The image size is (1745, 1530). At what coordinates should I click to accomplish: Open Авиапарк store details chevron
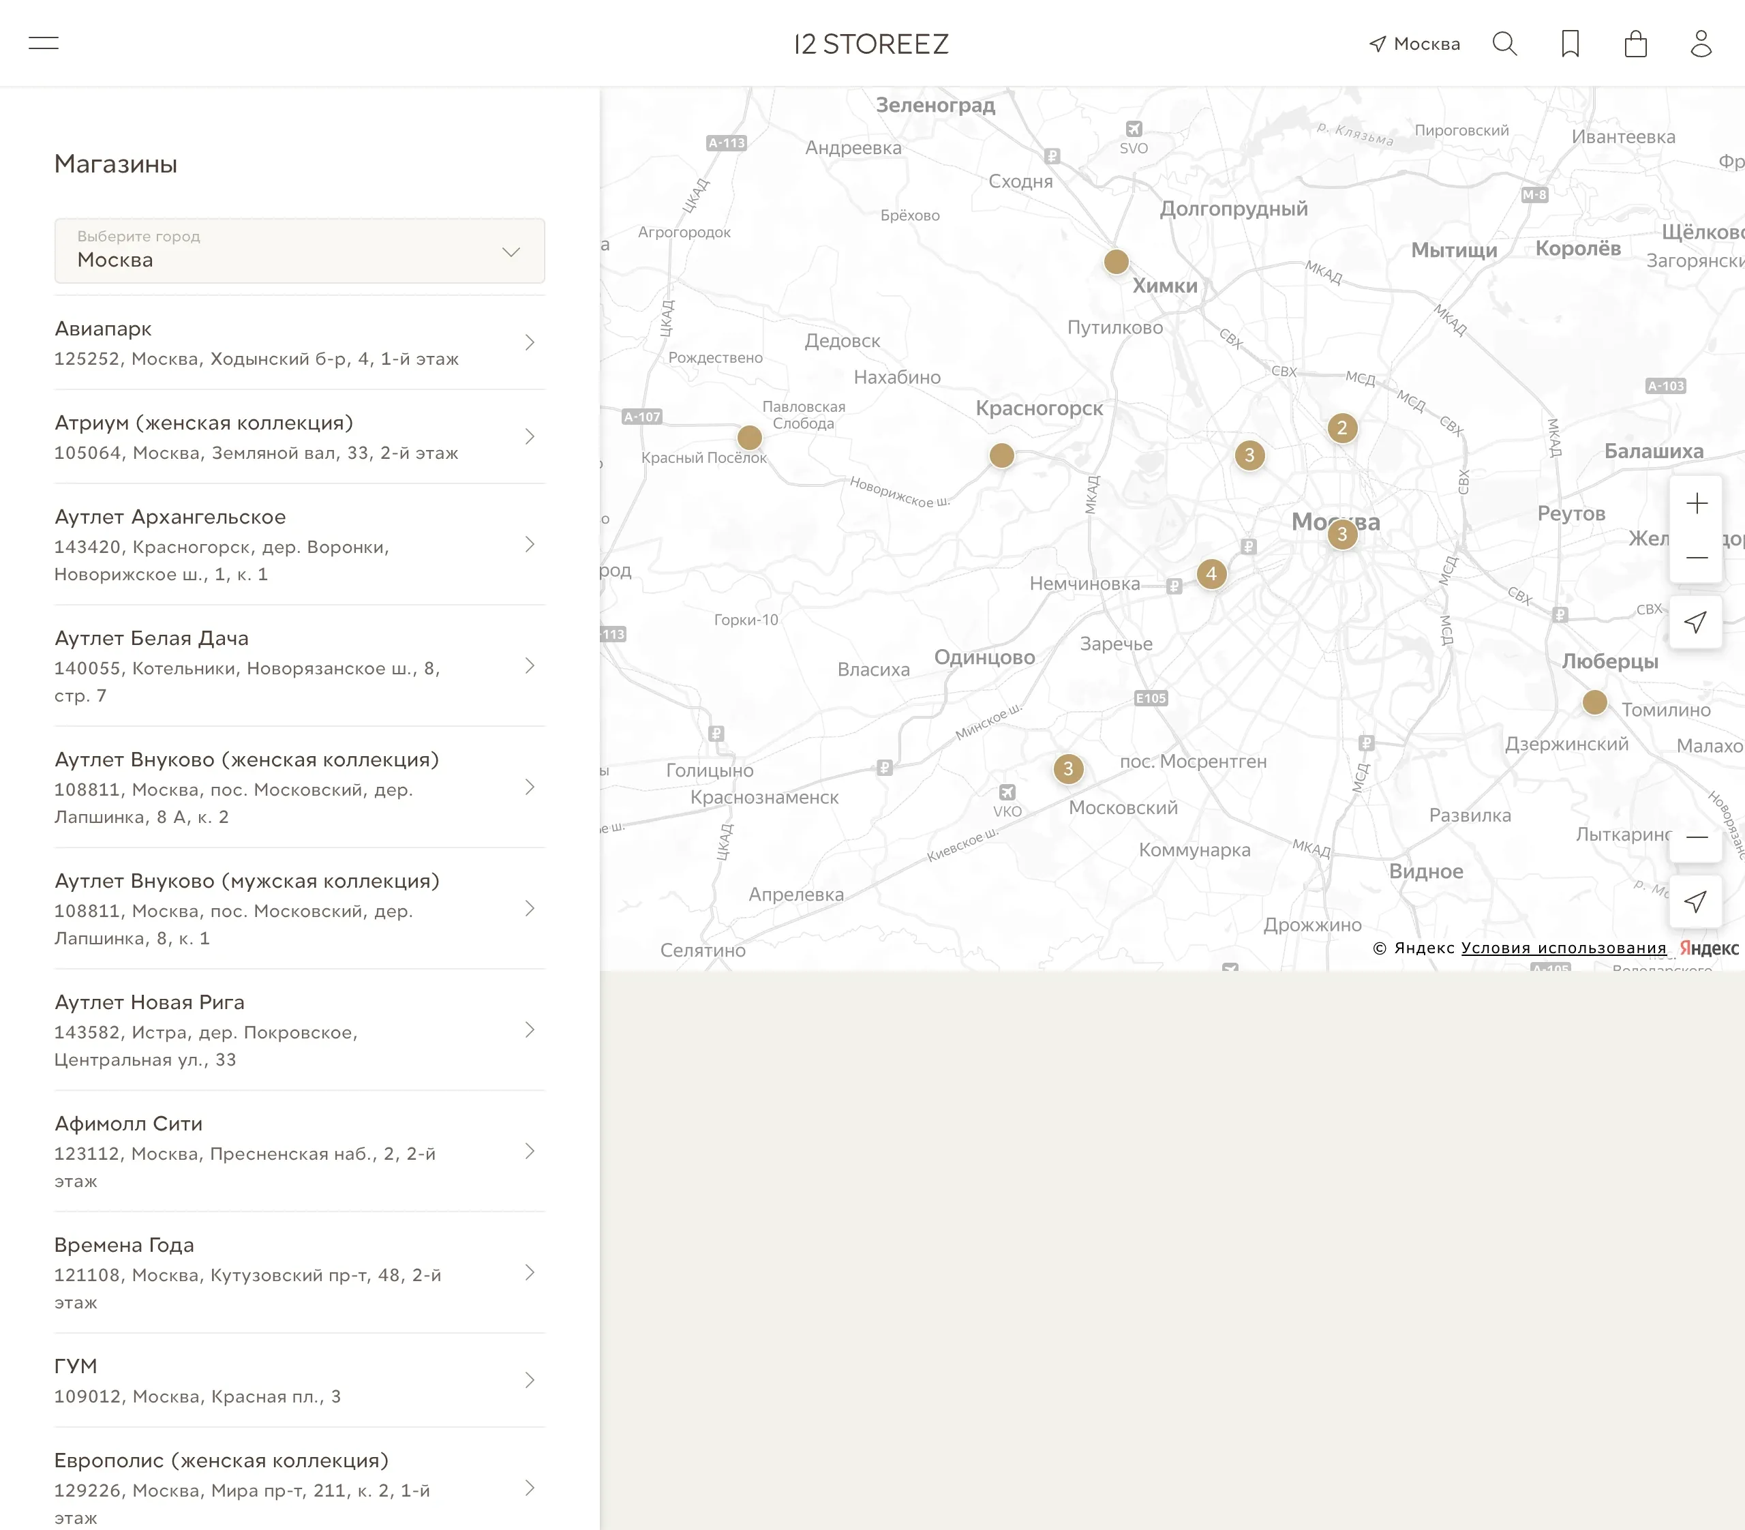(x=530, y=342)
